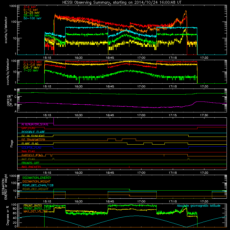Click the top keV panel's counts/s/detector axis title
This screenshot has width=230, height=230.
pyautogui.click(x=6, y=30)
